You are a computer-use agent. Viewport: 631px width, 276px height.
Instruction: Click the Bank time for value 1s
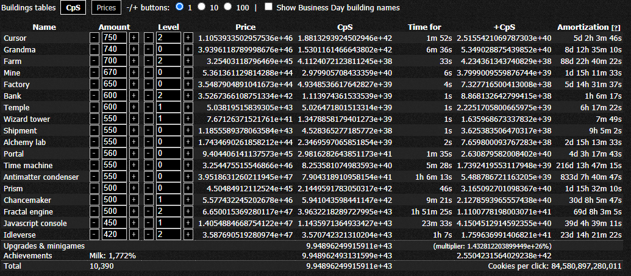point(447,96)
